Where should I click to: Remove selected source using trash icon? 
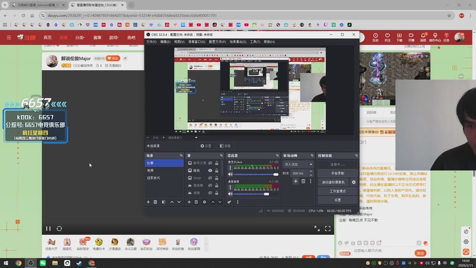pyautogui.click(x=196, y=202)
